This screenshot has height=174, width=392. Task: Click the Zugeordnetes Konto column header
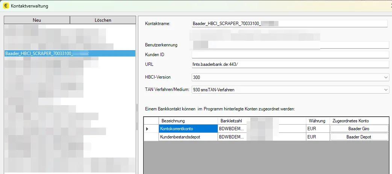click(x=359, y=121)
